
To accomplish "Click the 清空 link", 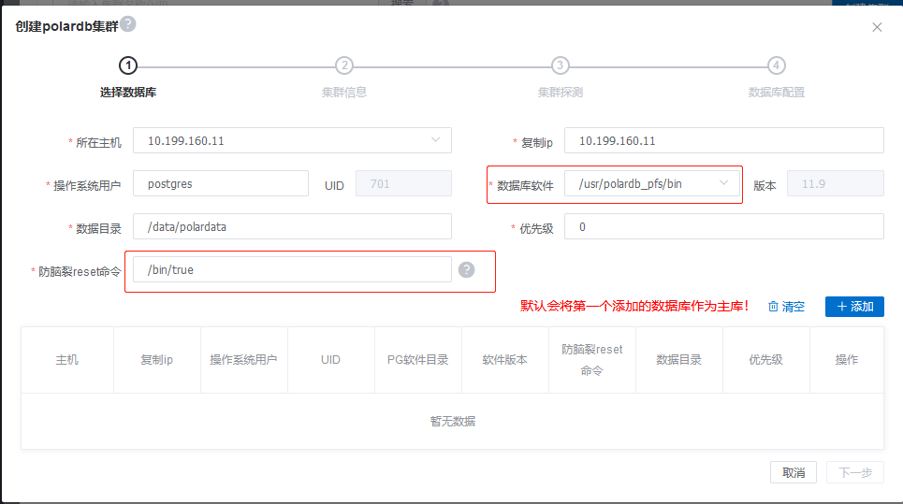I will (x=787, y=307).
